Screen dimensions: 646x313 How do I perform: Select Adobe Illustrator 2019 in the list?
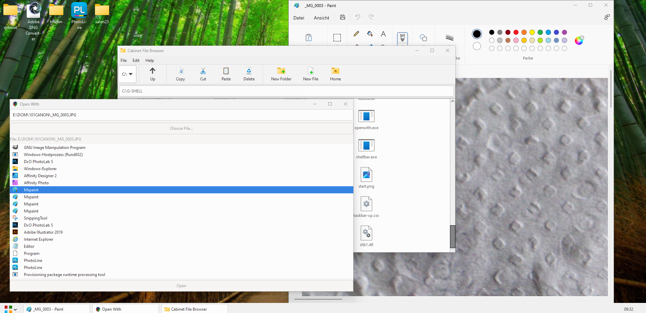tap(182, 232)
